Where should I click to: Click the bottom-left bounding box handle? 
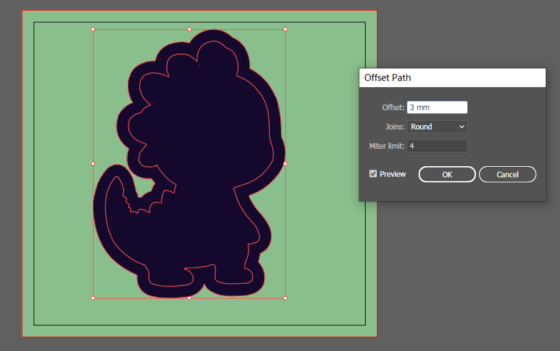(x=93, y=298)
